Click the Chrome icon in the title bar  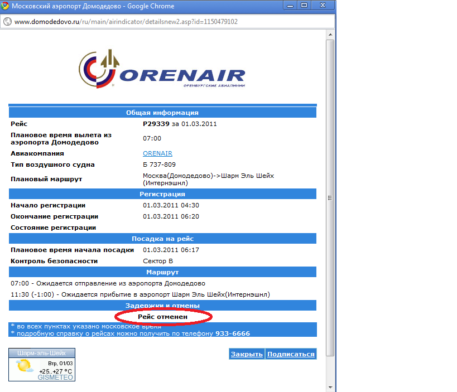(x=5, y=6)
